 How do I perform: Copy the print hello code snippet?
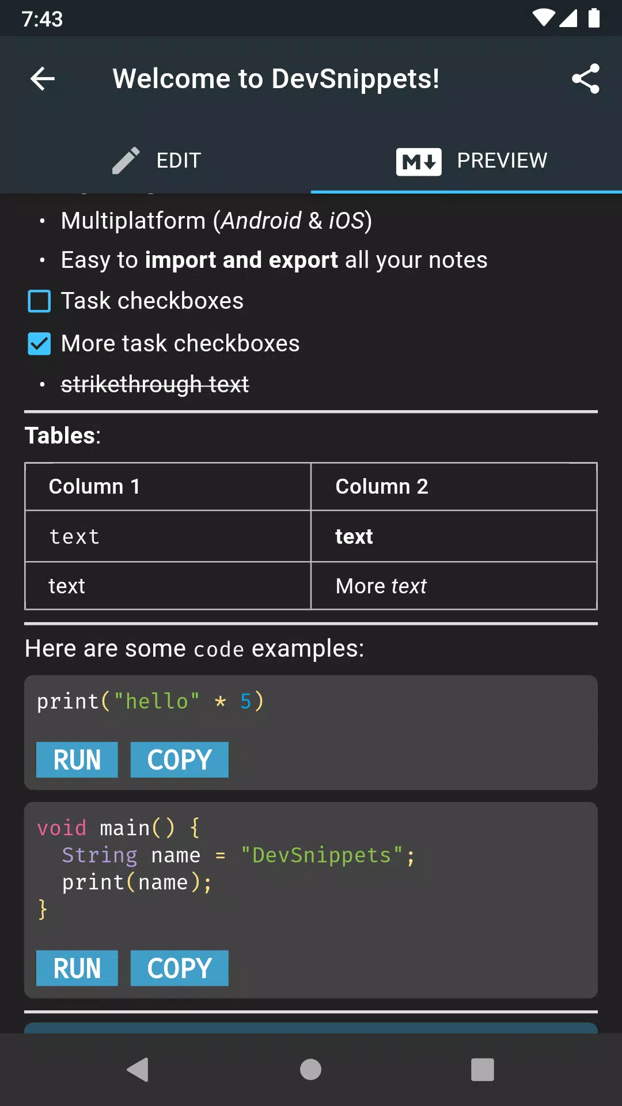(180, 760)
